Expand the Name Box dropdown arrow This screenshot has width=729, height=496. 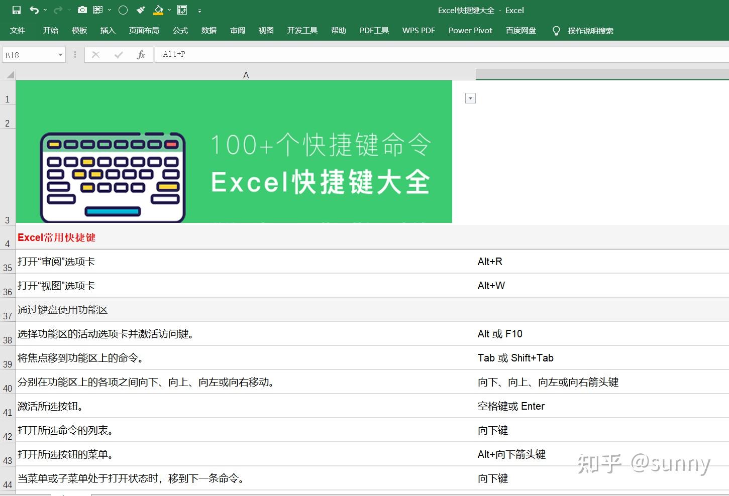click(x=61, y=55)
